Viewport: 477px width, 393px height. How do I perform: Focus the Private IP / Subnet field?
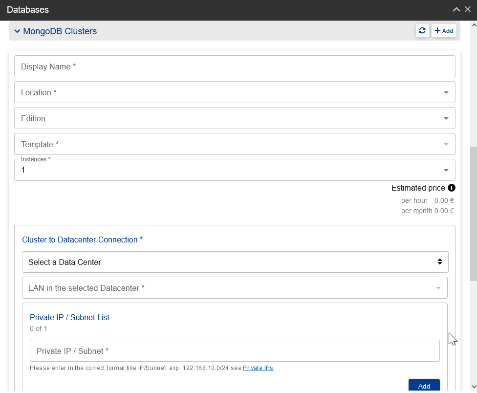[x=235, y=351]
